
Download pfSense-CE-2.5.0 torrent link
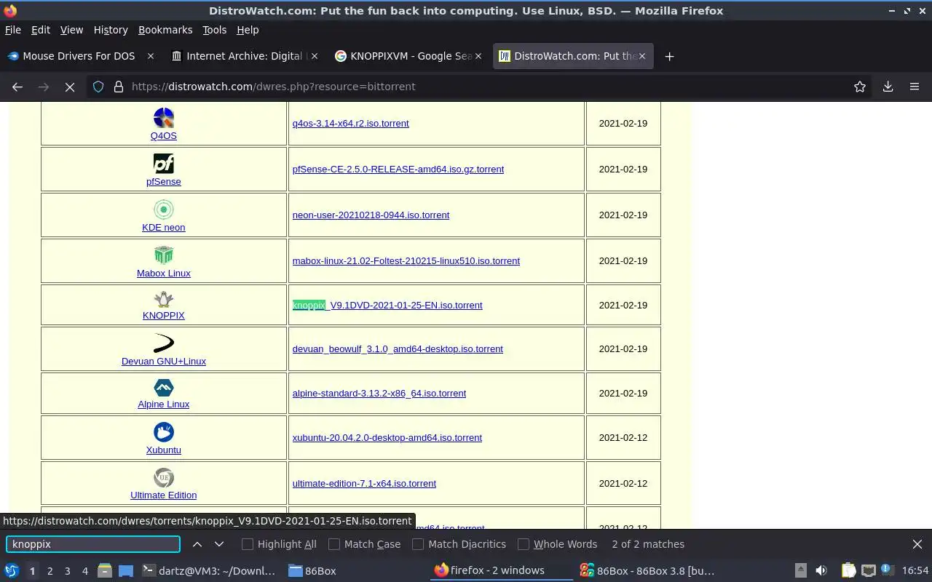[x=398, y=170]
